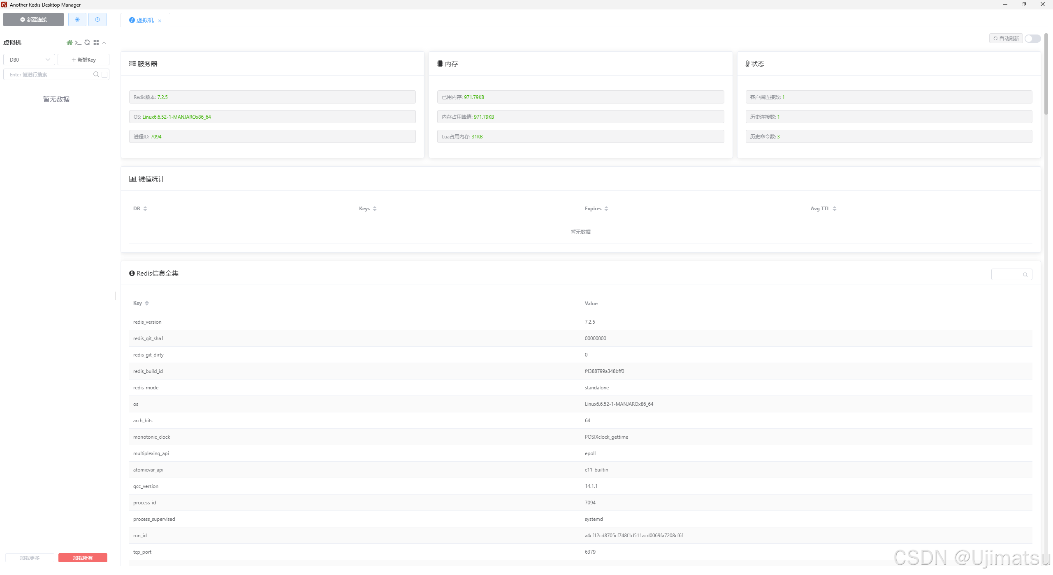Viewport: 1053px width, 575px height.
Task: Refresh the 虚拟机 connection
Action: tap(87, 42)
